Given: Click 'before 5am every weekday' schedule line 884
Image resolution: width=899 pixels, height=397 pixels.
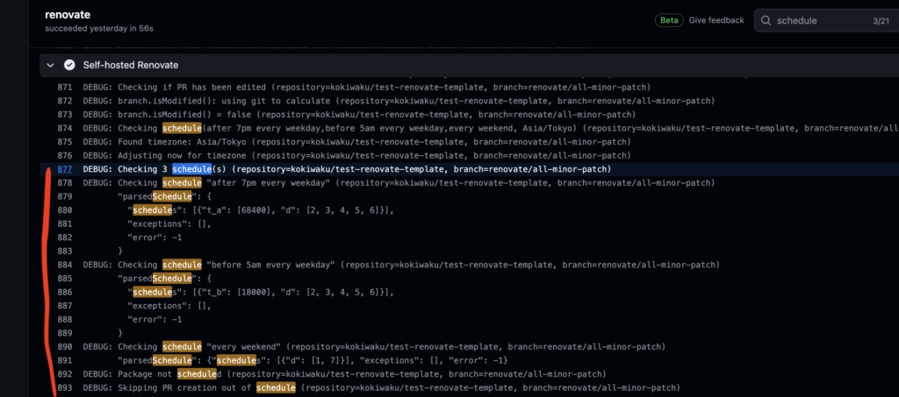Looking at the screenshot, I should point(400,265).
